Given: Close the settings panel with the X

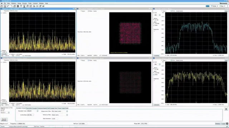Looking at the screenshot, I should [226, 109].
